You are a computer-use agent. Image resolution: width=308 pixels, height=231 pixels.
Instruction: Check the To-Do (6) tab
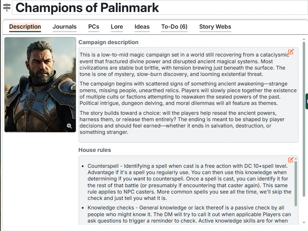tap(174, 26)
